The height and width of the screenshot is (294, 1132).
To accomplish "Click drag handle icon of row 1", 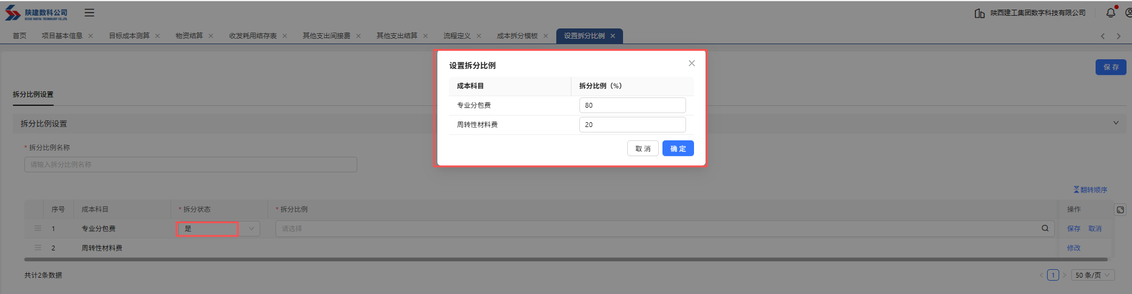I will point(38,229).
